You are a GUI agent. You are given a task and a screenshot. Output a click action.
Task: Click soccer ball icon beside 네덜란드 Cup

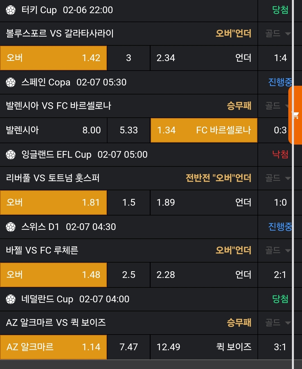[11, 299]
